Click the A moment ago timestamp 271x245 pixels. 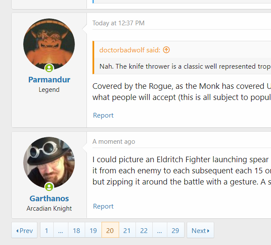pyautogui.click(x=114, y=142)
